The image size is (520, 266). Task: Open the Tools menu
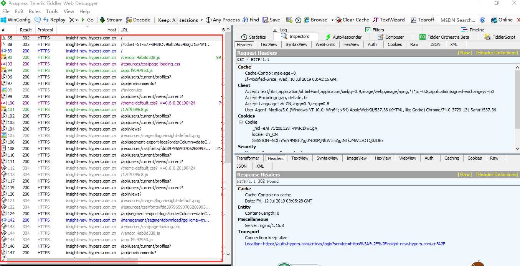click(x=52, y=11)
